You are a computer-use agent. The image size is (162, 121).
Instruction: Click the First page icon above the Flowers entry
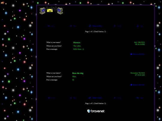click(49, 26)
